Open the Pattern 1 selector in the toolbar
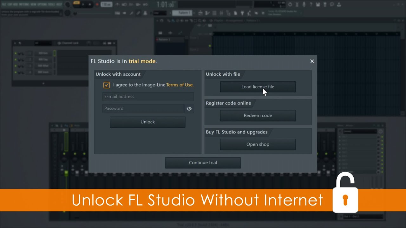The height and width of the screenshot is (228, 406). click(182, 13)
